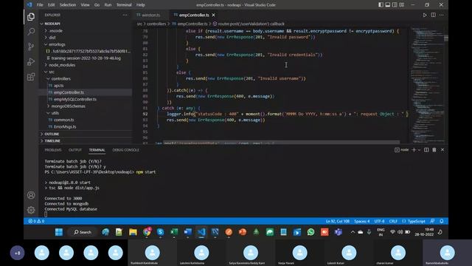Viewport: 472px width, 266px height.
Task: Open the Explorer view in activity bar
Action: (31, 17)
